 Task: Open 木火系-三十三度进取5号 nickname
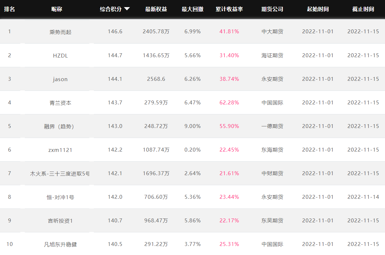coord(60,174)
